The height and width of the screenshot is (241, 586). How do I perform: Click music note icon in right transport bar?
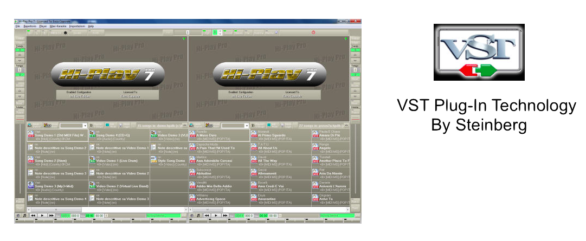198,216
